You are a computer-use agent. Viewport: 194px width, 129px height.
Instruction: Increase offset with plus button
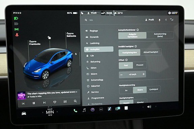pyautogui.click(x=143, y=74)
